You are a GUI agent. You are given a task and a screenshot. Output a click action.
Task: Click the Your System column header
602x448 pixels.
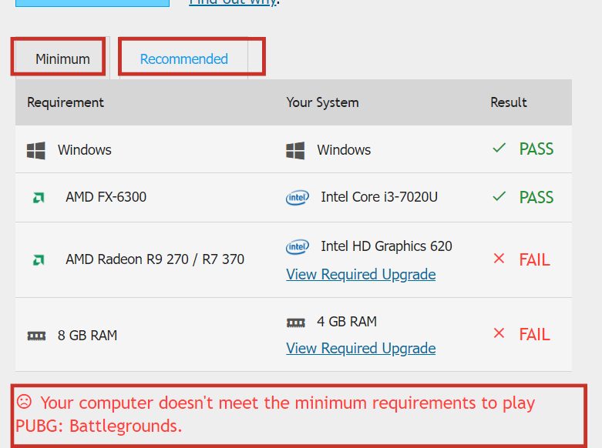click(322, 103)
